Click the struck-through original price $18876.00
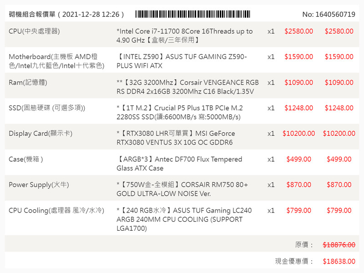The width and height of the screenshot is (364, 273). coord(339,244)
